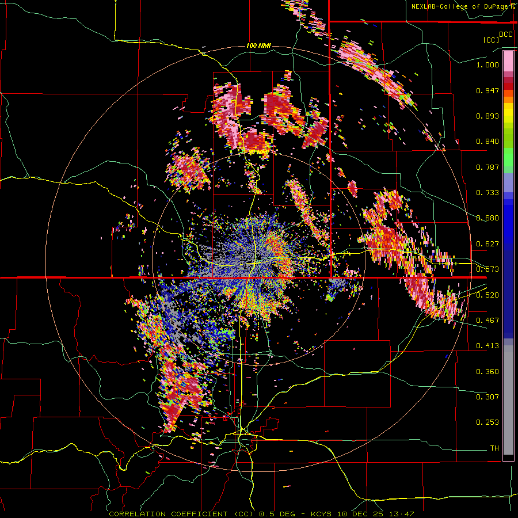518x518 pixels.
Task: Click the light periwinkle color bar segment
Action: click(x=508, y=183)
